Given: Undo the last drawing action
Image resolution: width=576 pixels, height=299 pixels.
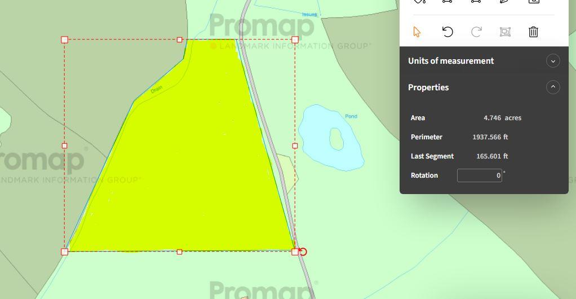Looking at the screenshot, I should (447, 32).
